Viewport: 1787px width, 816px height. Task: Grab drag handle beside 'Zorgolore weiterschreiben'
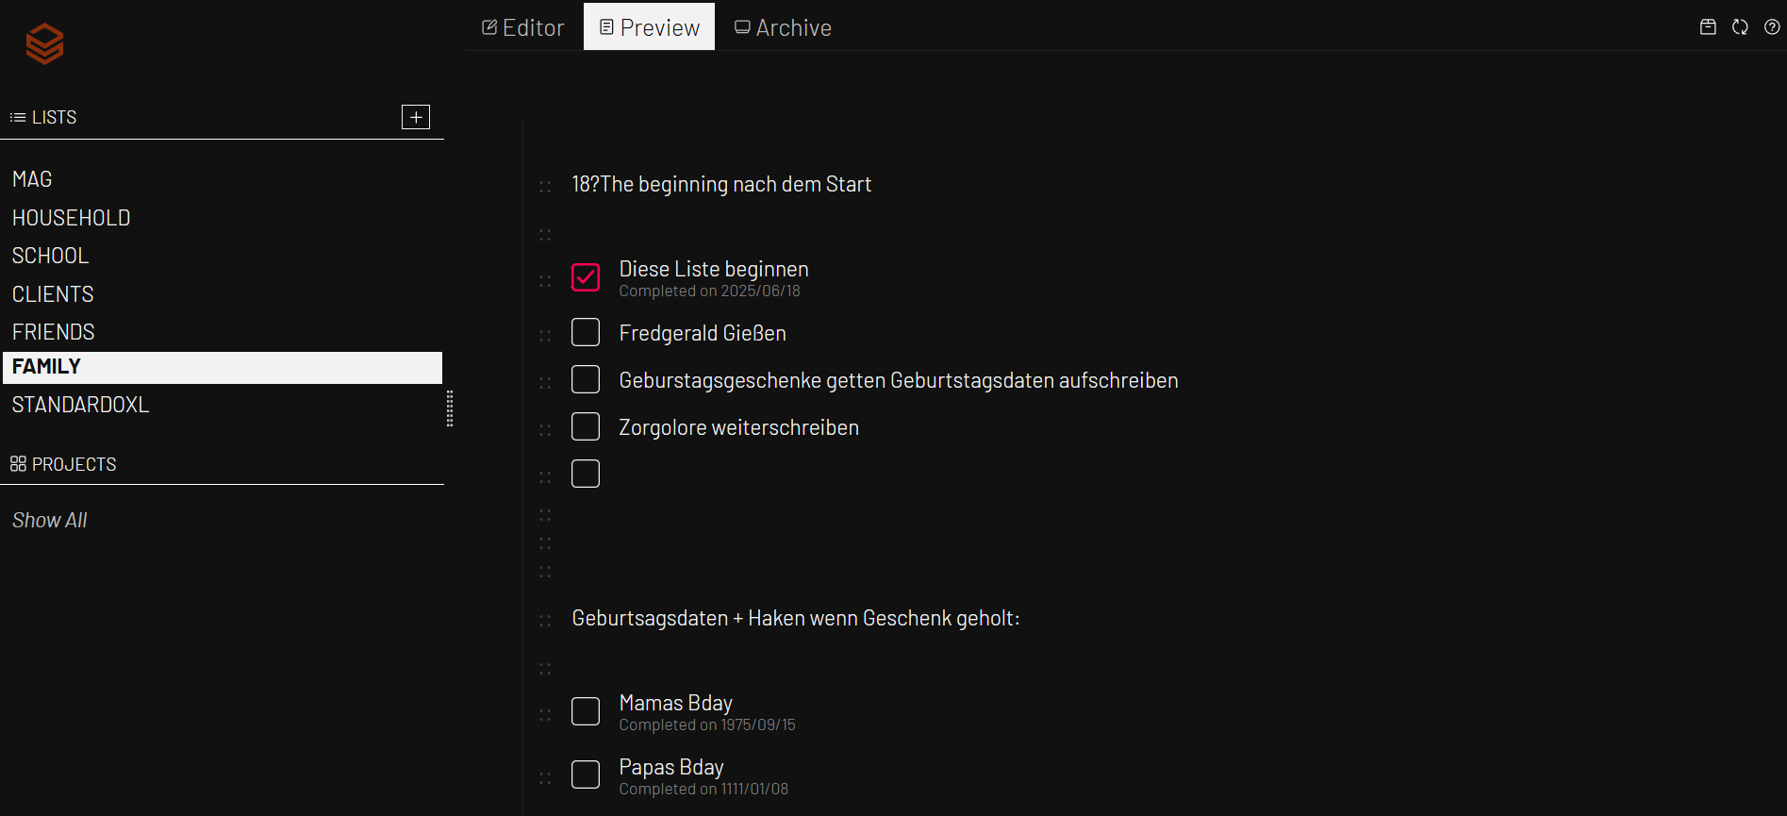click(x=545, y=430)
